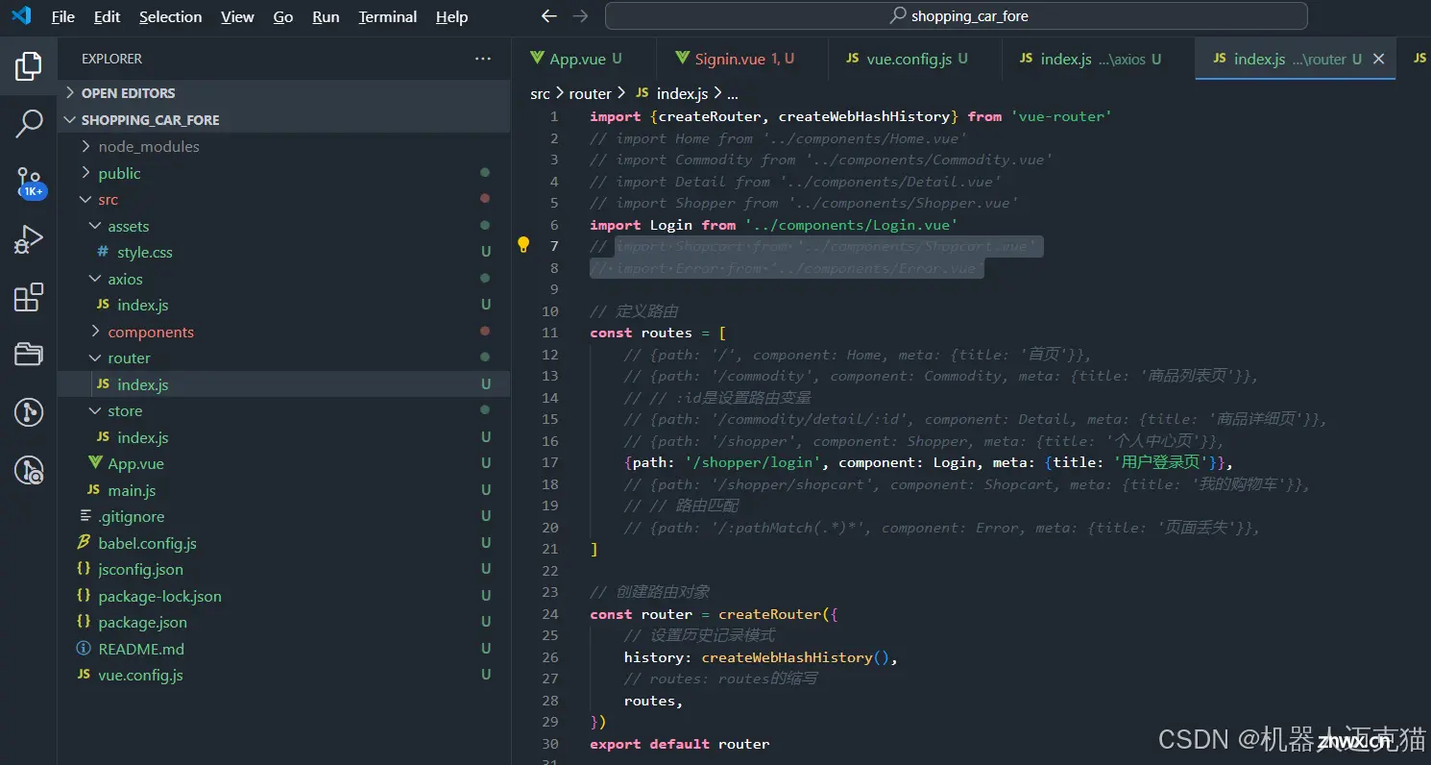
Task: Go back with the left arrow
Action: pyautogui.click(x=548, y=16)
